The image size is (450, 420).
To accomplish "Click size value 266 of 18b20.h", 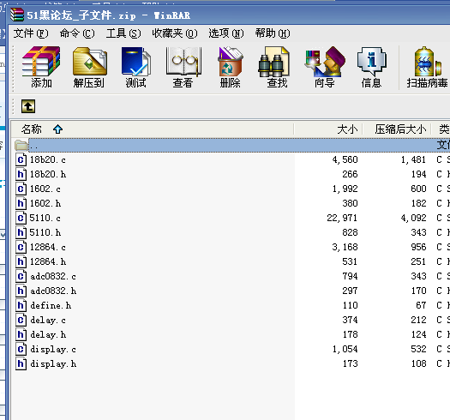I will (350, 174).
